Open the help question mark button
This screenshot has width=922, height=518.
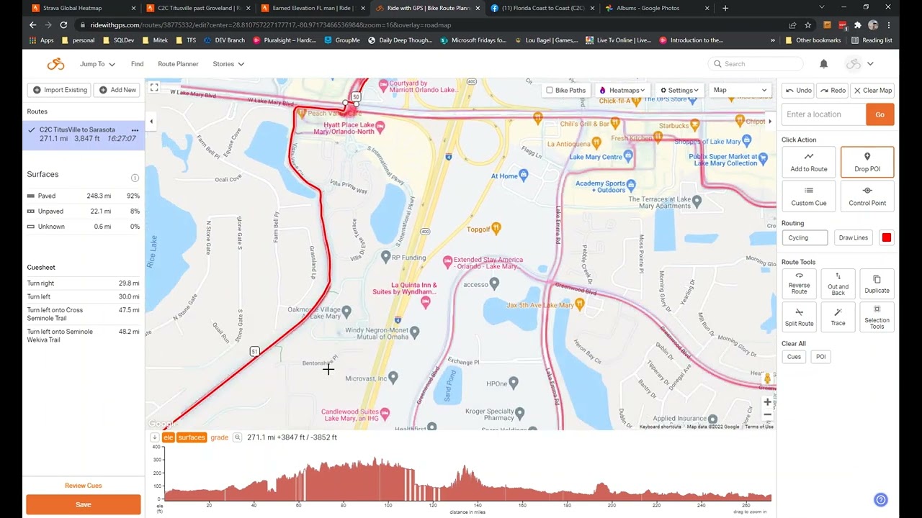(x=880, y=500)
